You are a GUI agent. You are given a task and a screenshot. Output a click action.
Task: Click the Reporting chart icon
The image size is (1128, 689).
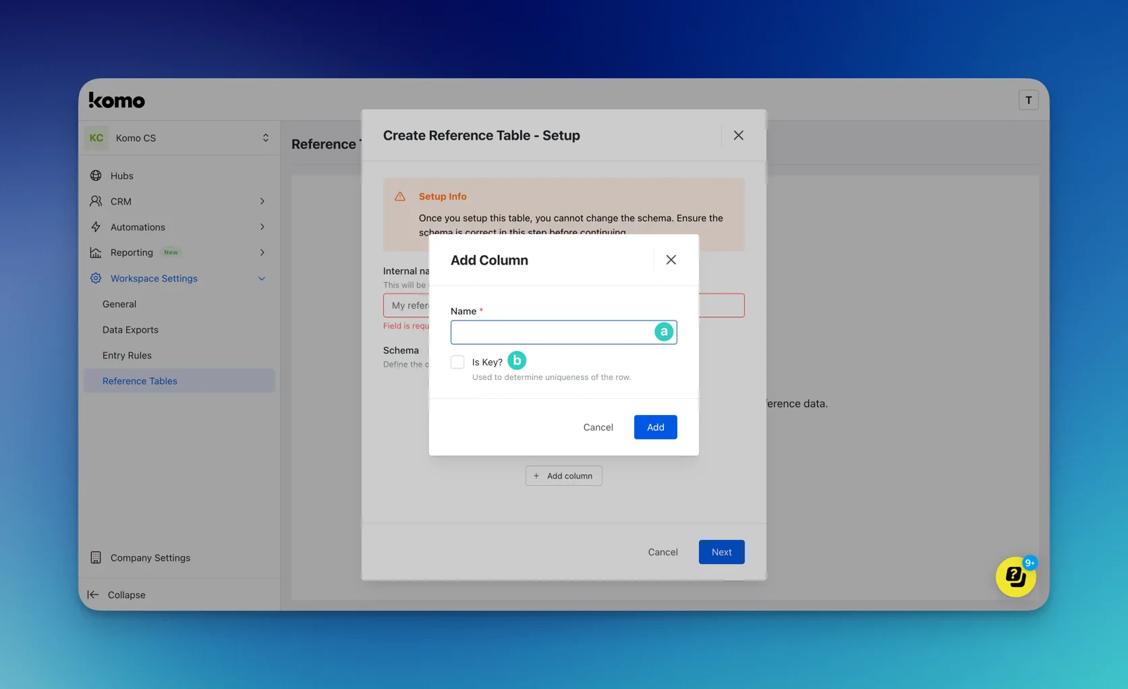click(x=96, y=252)
